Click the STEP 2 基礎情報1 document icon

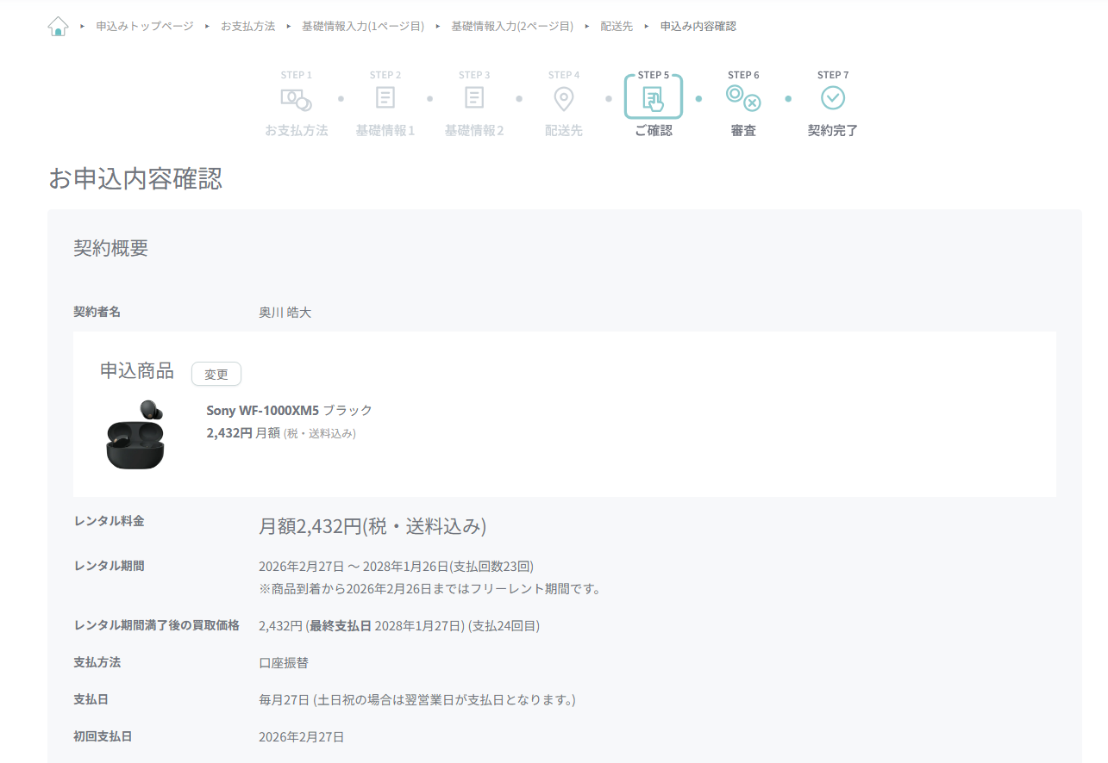pyautogui.click(x=385, y=98)
